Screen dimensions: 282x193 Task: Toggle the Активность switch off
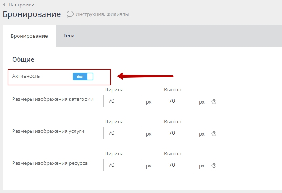(x=83, y=77)
